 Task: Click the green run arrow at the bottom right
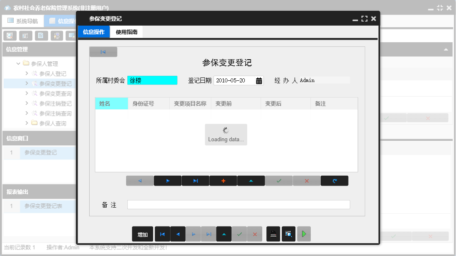click(x=304, y=234)
